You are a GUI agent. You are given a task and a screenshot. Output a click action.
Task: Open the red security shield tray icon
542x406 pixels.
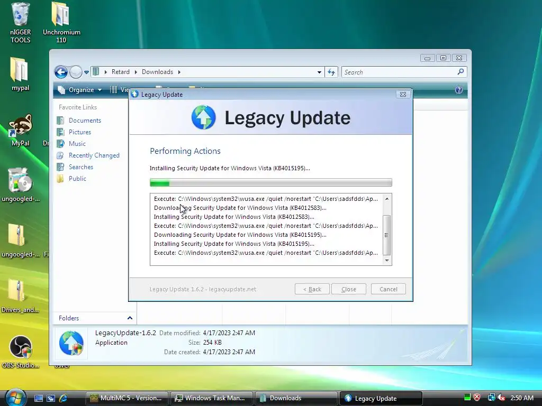(x=477, y=398)
